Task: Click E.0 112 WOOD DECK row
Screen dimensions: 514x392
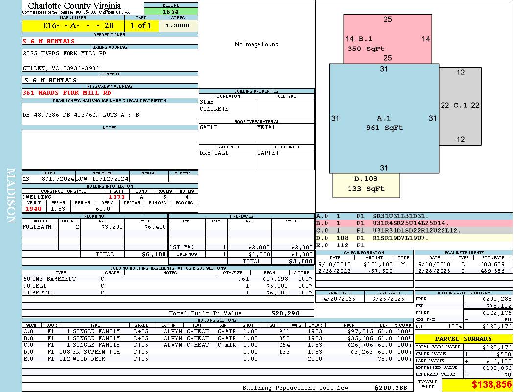Action: (217, 359)
